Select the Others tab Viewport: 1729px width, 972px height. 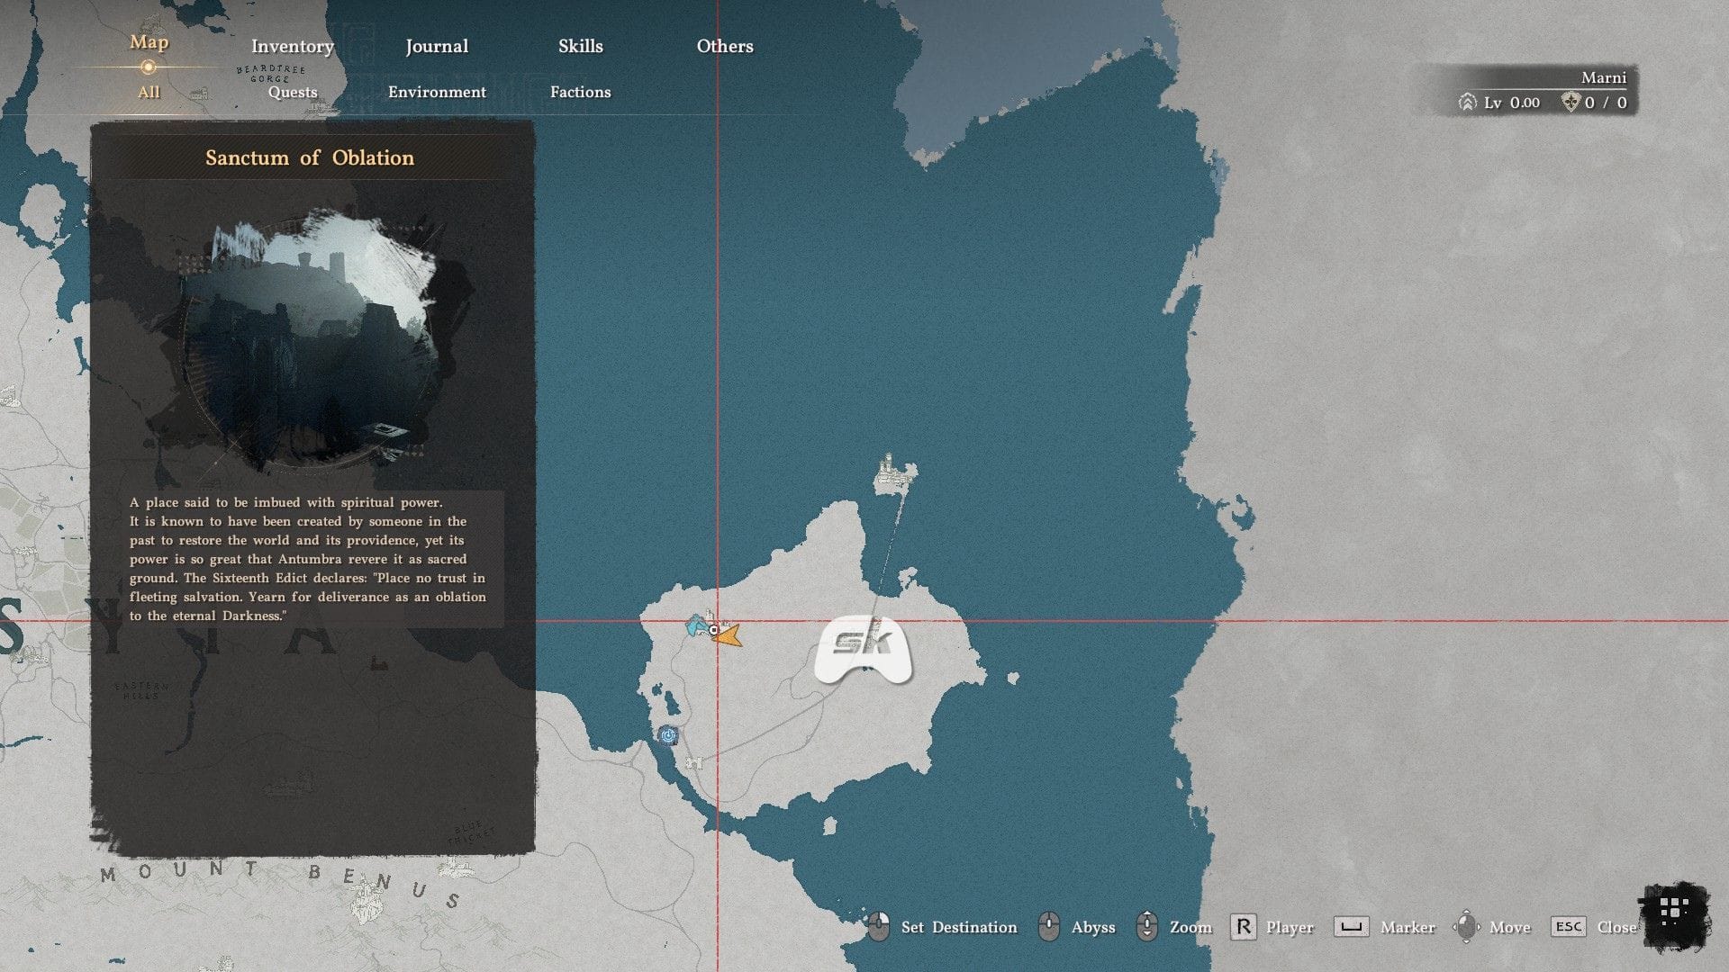pos(725,47)
